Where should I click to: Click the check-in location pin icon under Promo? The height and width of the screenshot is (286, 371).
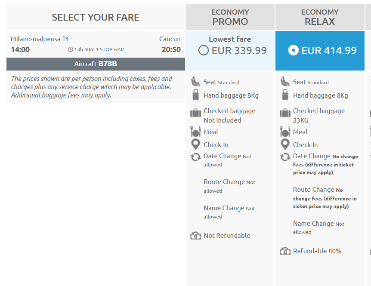(x=195, y=145)
